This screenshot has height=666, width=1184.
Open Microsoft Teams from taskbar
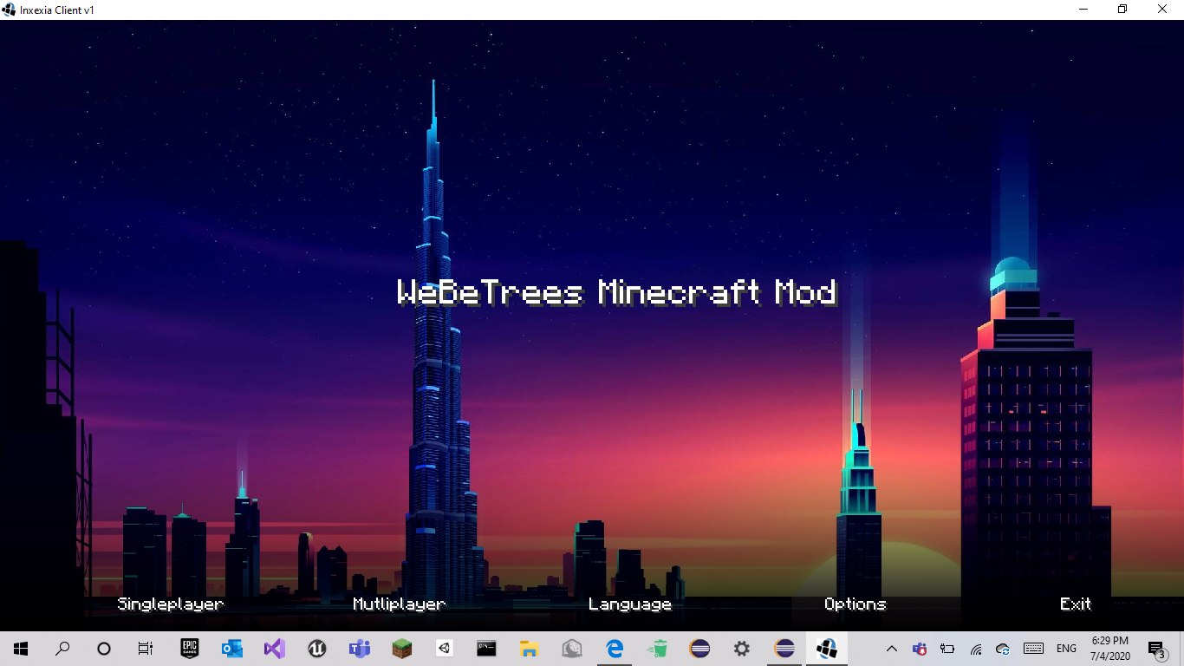(360, 649)
